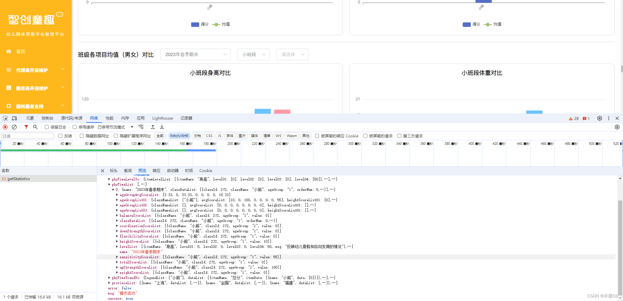Select getStatistics request row
Image resolution: width=623 pixels, height=301 pixels.
pyautogui.click(x=48, y=179)
